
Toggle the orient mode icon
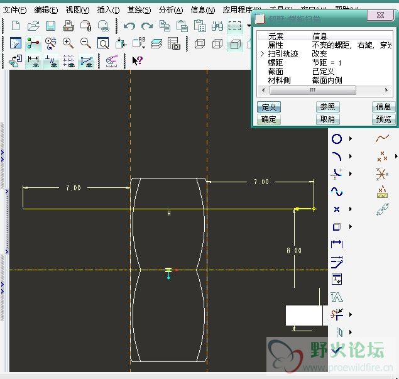(51, 43)
